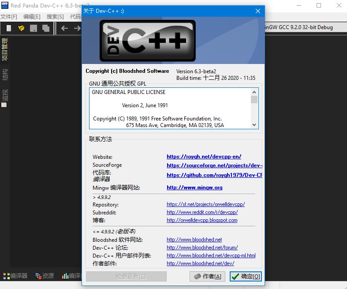This screenshot has width=347, height=289.
Task: Click the 675 Mass Ave, Cambridge line
Action: 175,125
